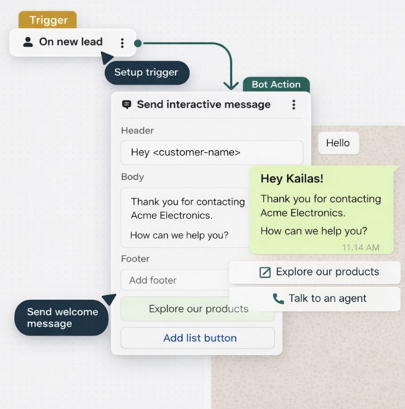Select the yellow Trigger tab label
This screenshot has width=405, height=409.
[x=48, y=20]
